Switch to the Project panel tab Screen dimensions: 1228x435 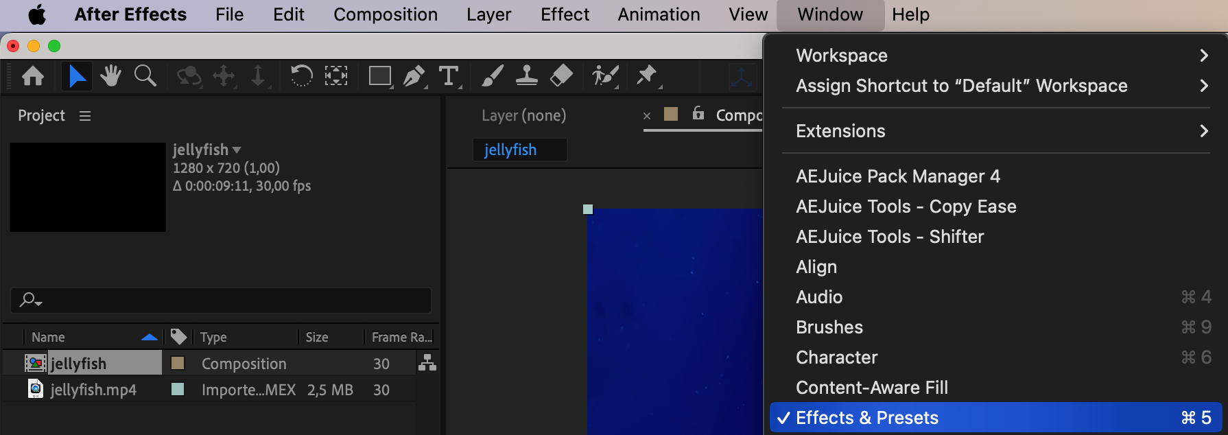coord(41,115)
